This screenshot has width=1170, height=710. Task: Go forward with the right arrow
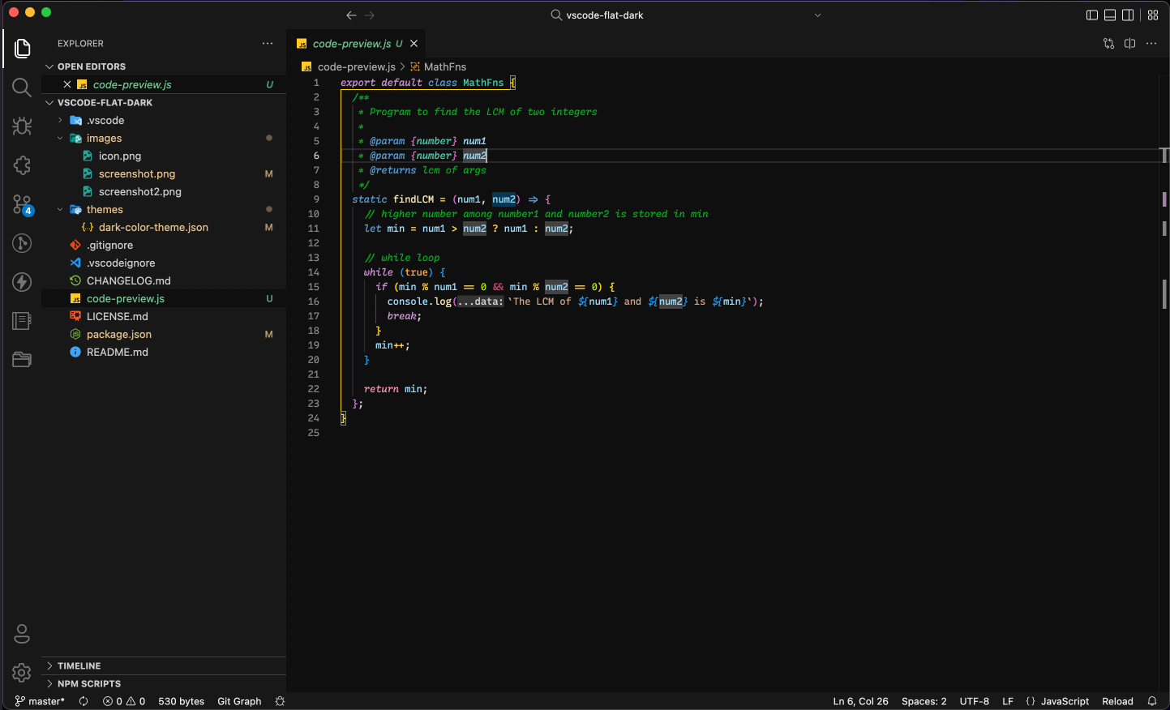[370, 15]
